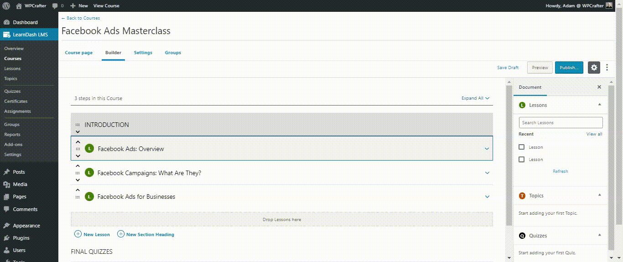
Task: Click drag handle of Facebook Ads: Overview
Action: 78,149
